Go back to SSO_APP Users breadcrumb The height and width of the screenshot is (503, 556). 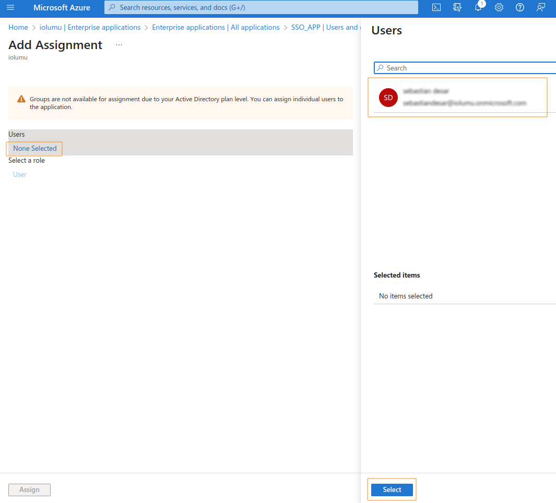[325, 27]
